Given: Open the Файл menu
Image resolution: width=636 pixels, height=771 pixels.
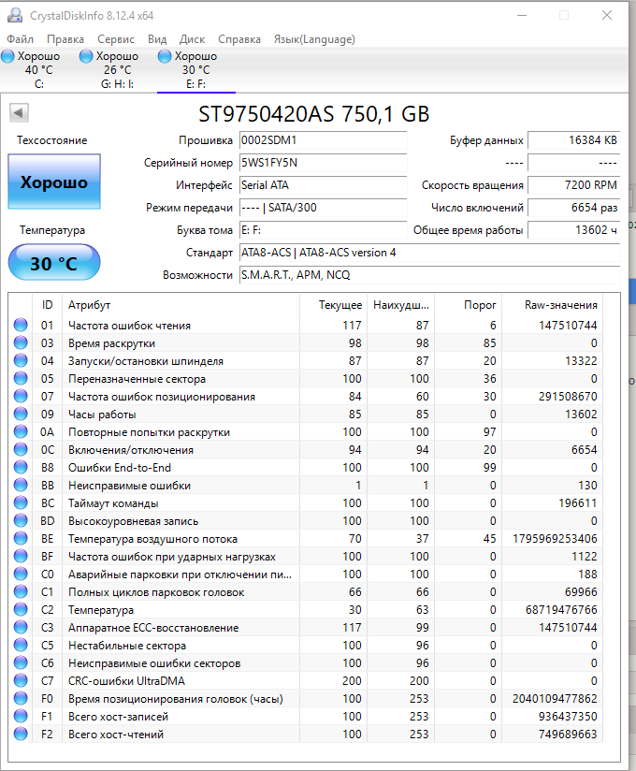Looking at the screenshot, I should pyautogui.click(x=21, y=39).
